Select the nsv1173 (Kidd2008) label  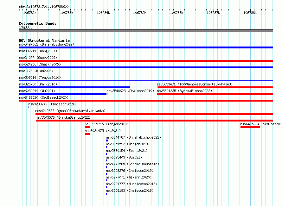(x=36, y=71)
